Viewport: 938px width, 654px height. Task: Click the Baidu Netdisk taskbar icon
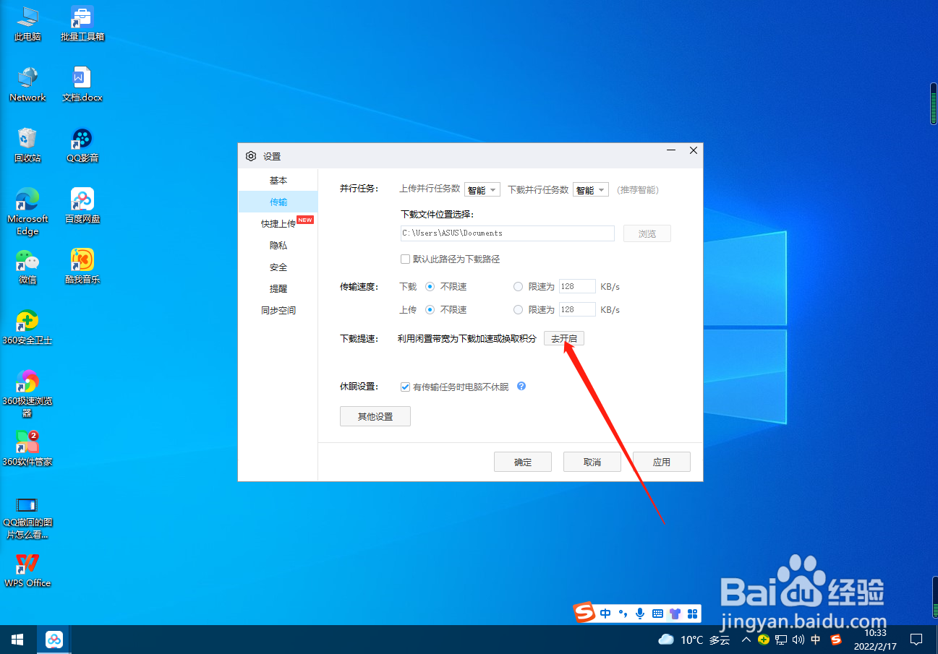click(54, 639)
